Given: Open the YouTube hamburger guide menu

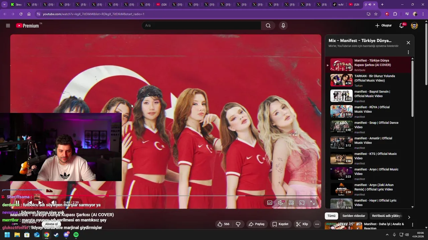Looking at the screenshot, I should point(8,26).
